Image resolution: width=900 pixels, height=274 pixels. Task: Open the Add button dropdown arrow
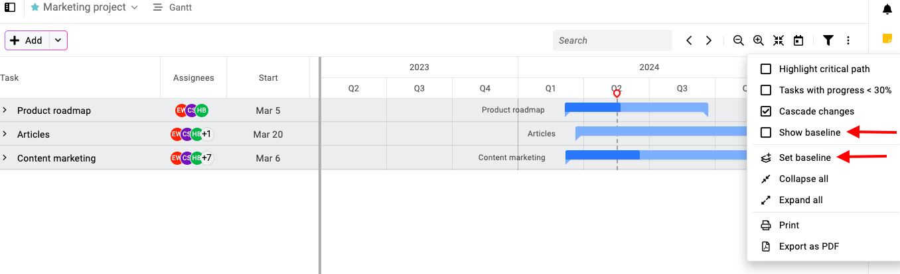[x=58, y=40]
